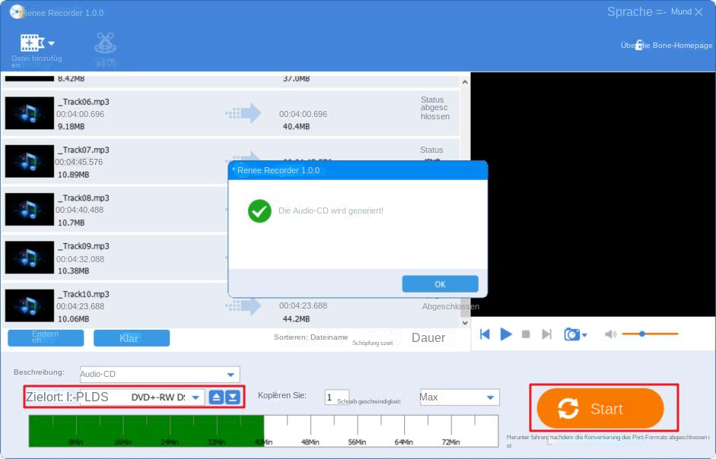Expand the Zielort DVD+-RW drive dropdown
Image resolution: width=716 pixels, height=459 pixels.
[x=196, y=397]
